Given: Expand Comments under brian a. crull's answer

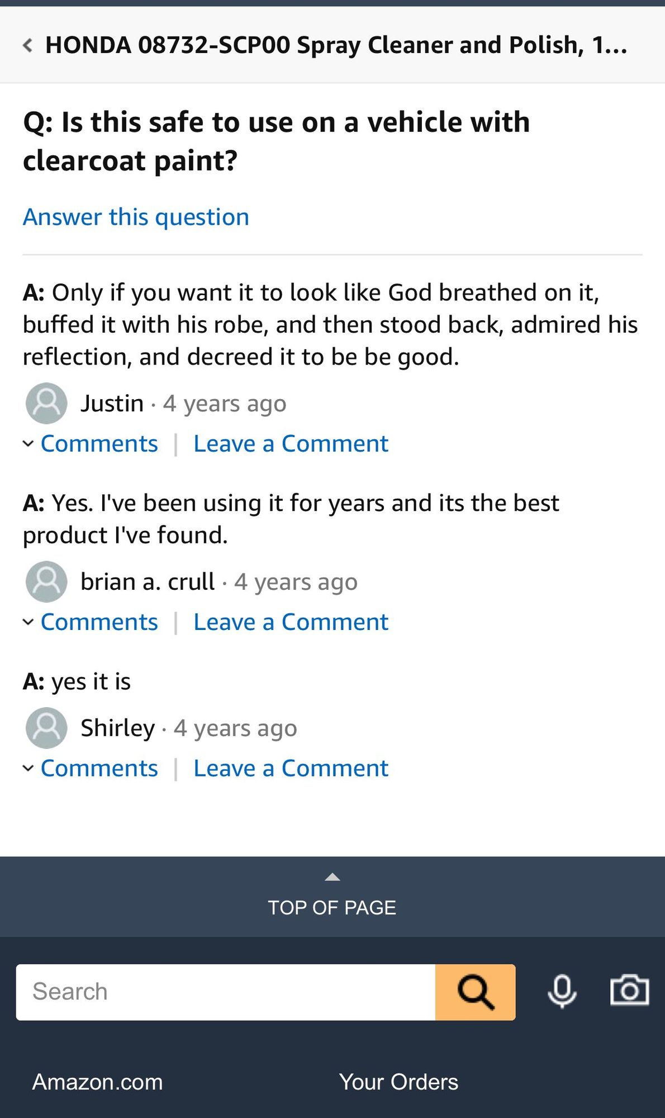Looking at the screenshot, I should tap(99, 622).
